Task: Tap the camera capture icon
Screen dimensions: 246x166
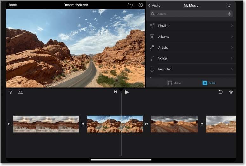Action: coord(20,92)
